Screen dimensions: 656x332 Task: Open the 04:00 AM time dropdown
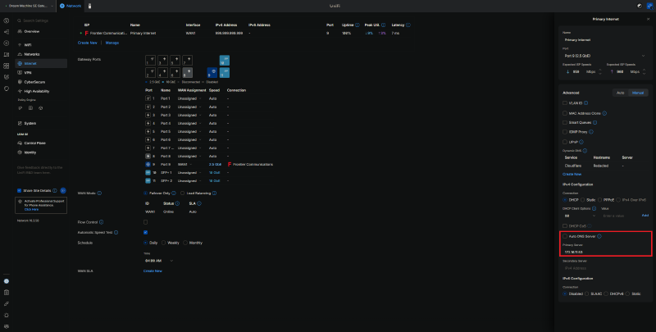coord(159,261)
